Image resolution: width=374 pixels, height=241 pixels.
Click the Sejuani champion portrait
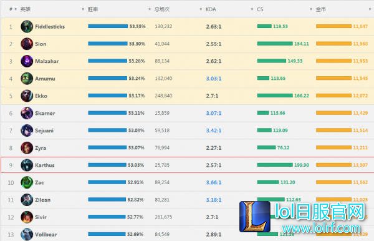click(27, 130)
